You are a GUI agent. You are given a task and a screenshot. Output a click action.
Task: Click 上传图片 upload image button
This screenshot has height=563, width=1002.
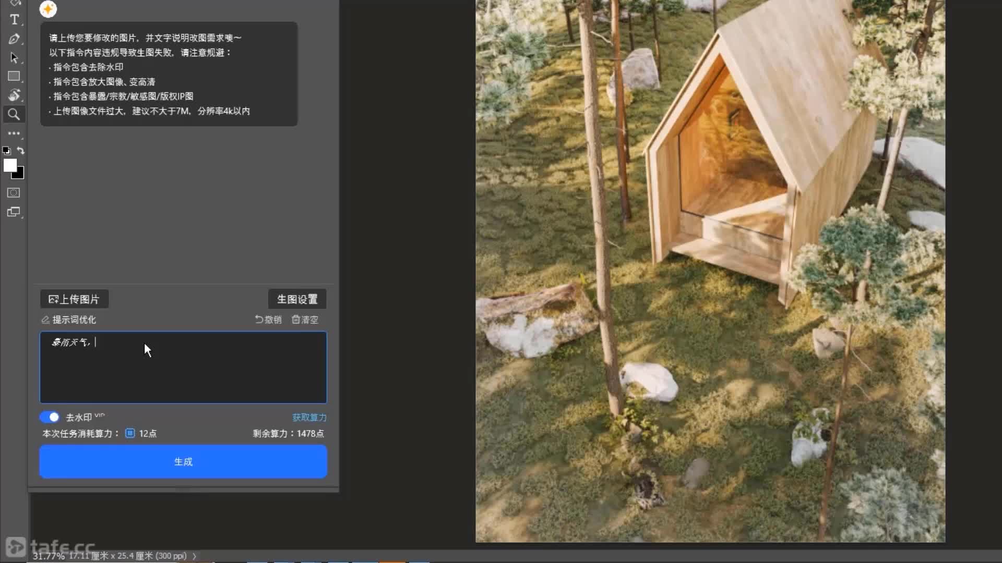74,299
